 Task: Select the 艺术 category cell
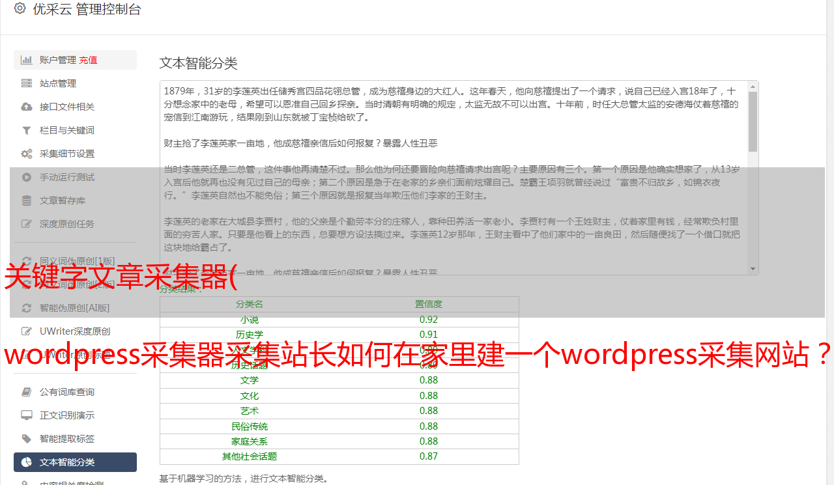pyautogui.click(x=250, y=411)
